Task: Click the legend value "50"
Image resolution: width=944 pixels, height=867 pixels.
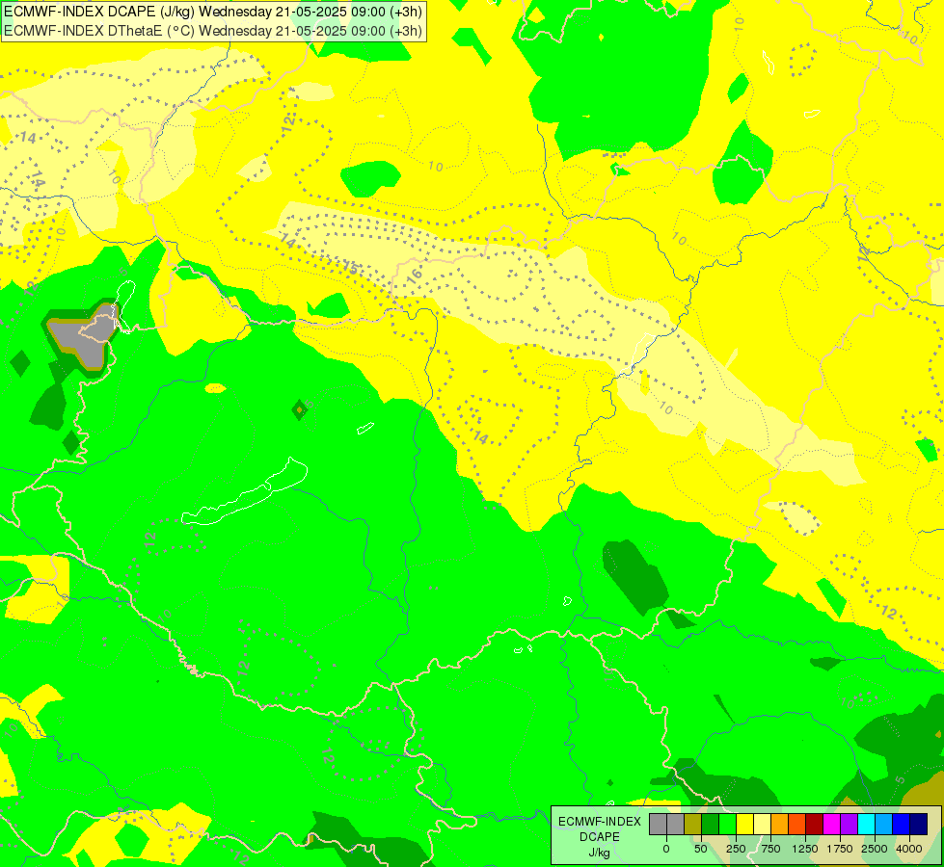Action: tap(701, 849)
